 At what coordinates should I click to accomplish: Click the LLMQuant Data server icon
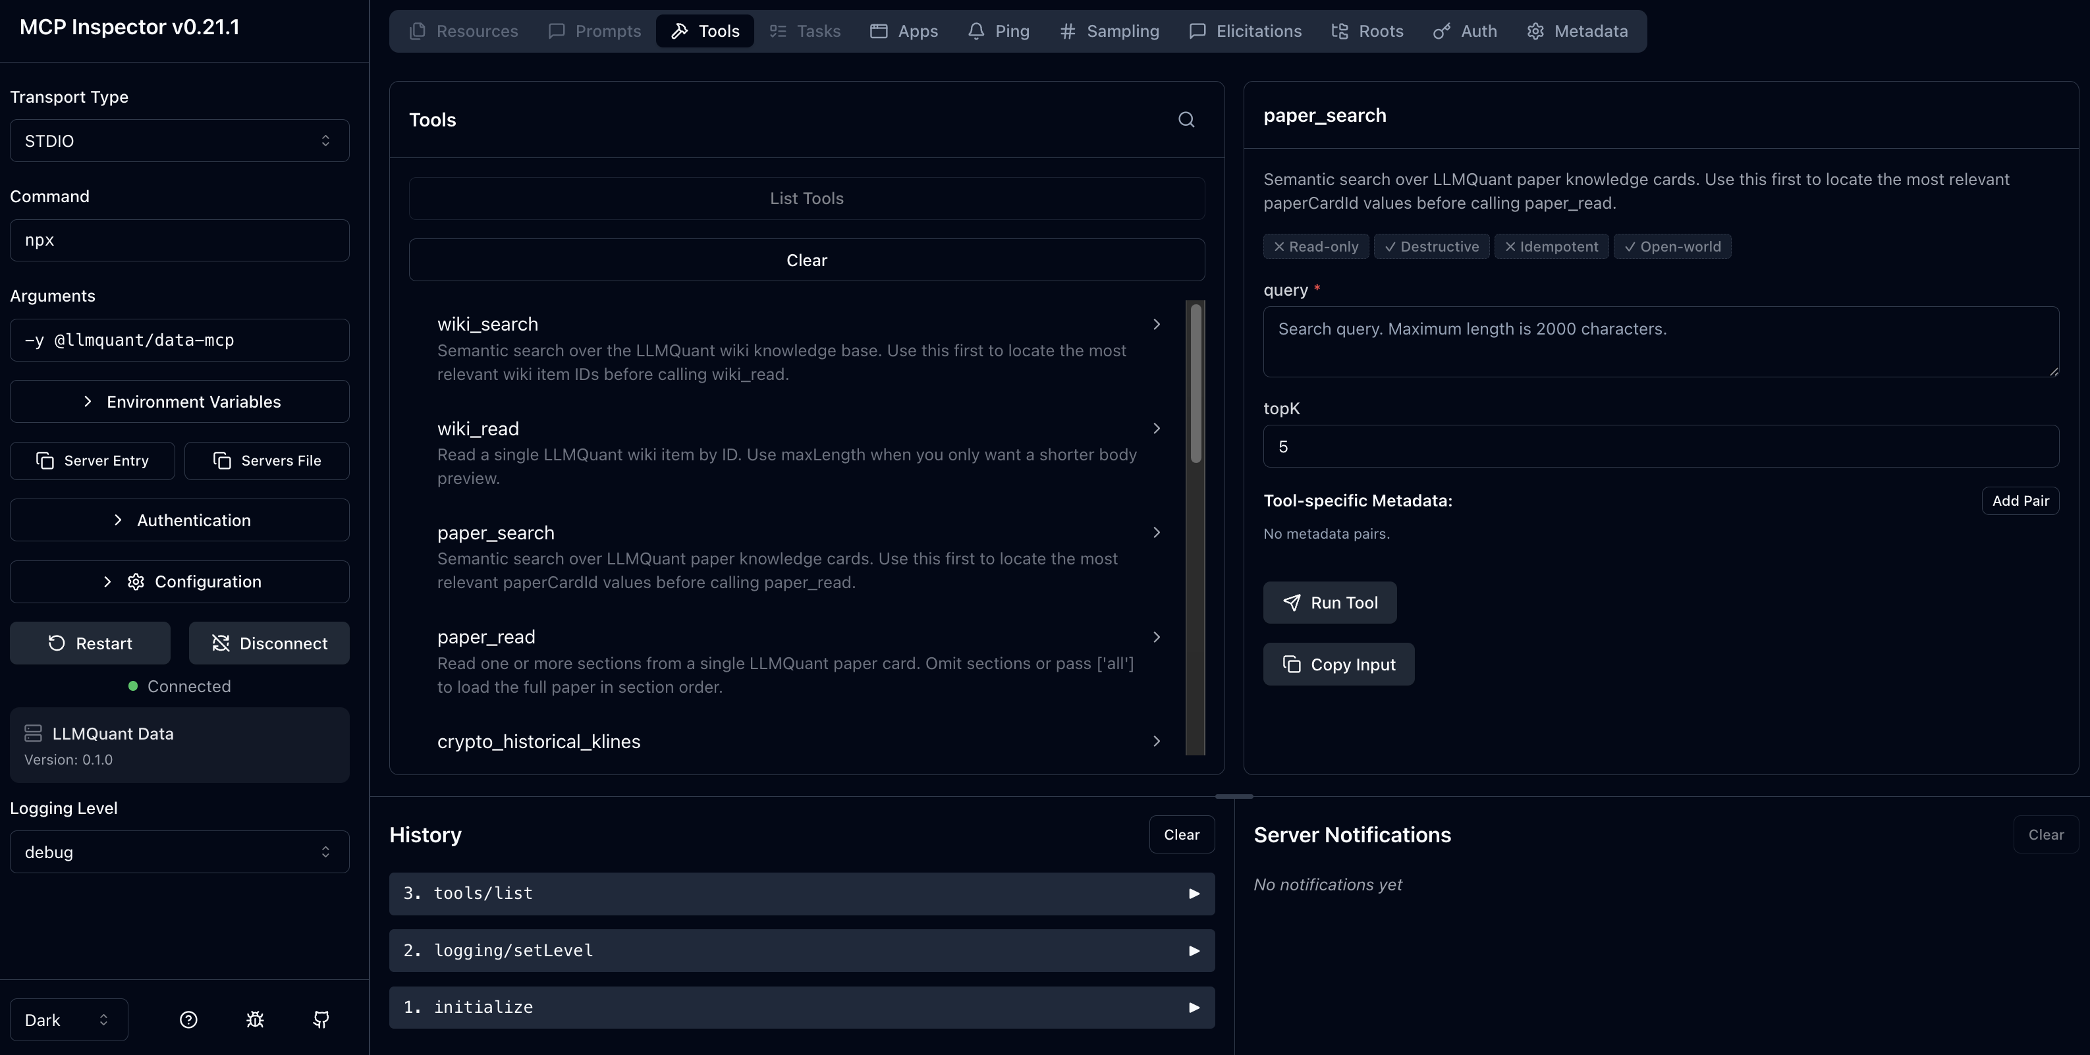34,733
